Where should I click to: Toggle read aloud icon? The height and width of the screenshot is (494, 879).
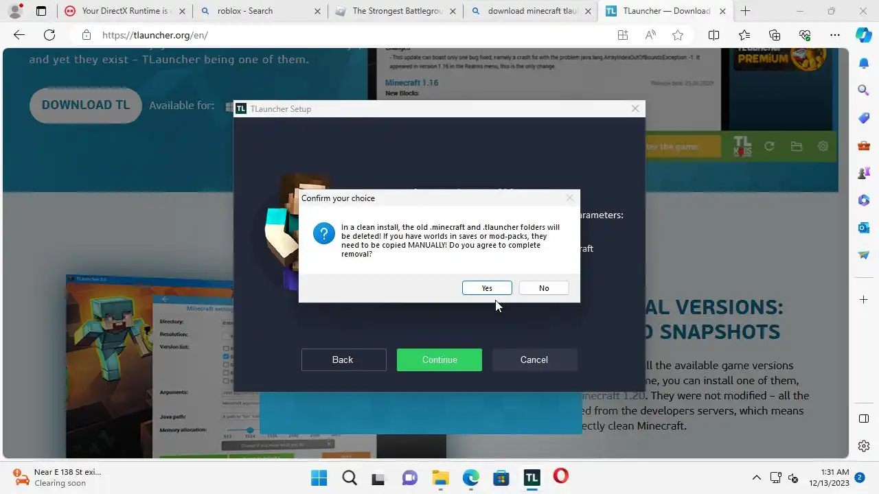point(650,35)
